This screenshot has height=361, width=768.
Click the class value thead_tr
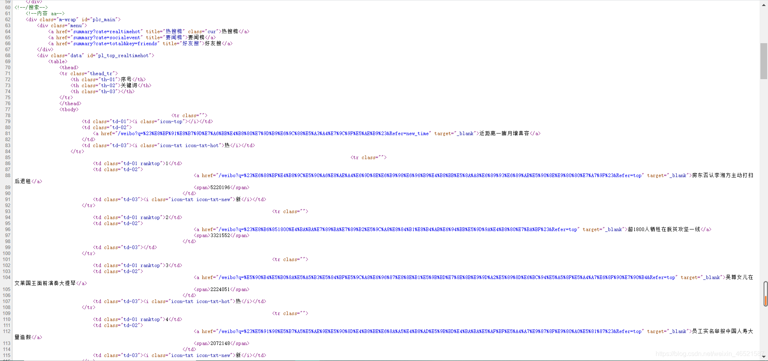click(x=101, y=74)
